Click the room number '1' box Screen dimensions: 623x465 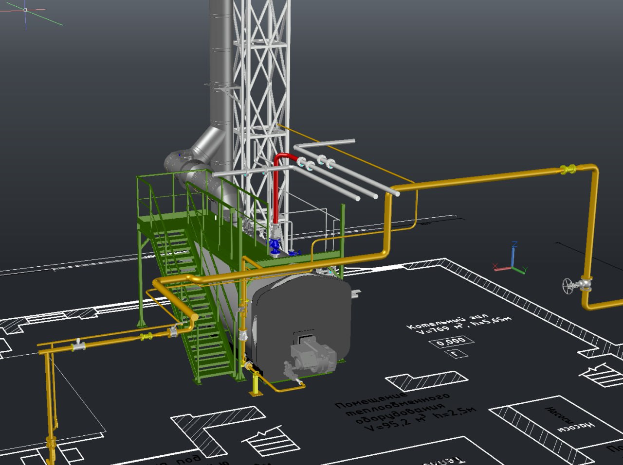(455, 353)
